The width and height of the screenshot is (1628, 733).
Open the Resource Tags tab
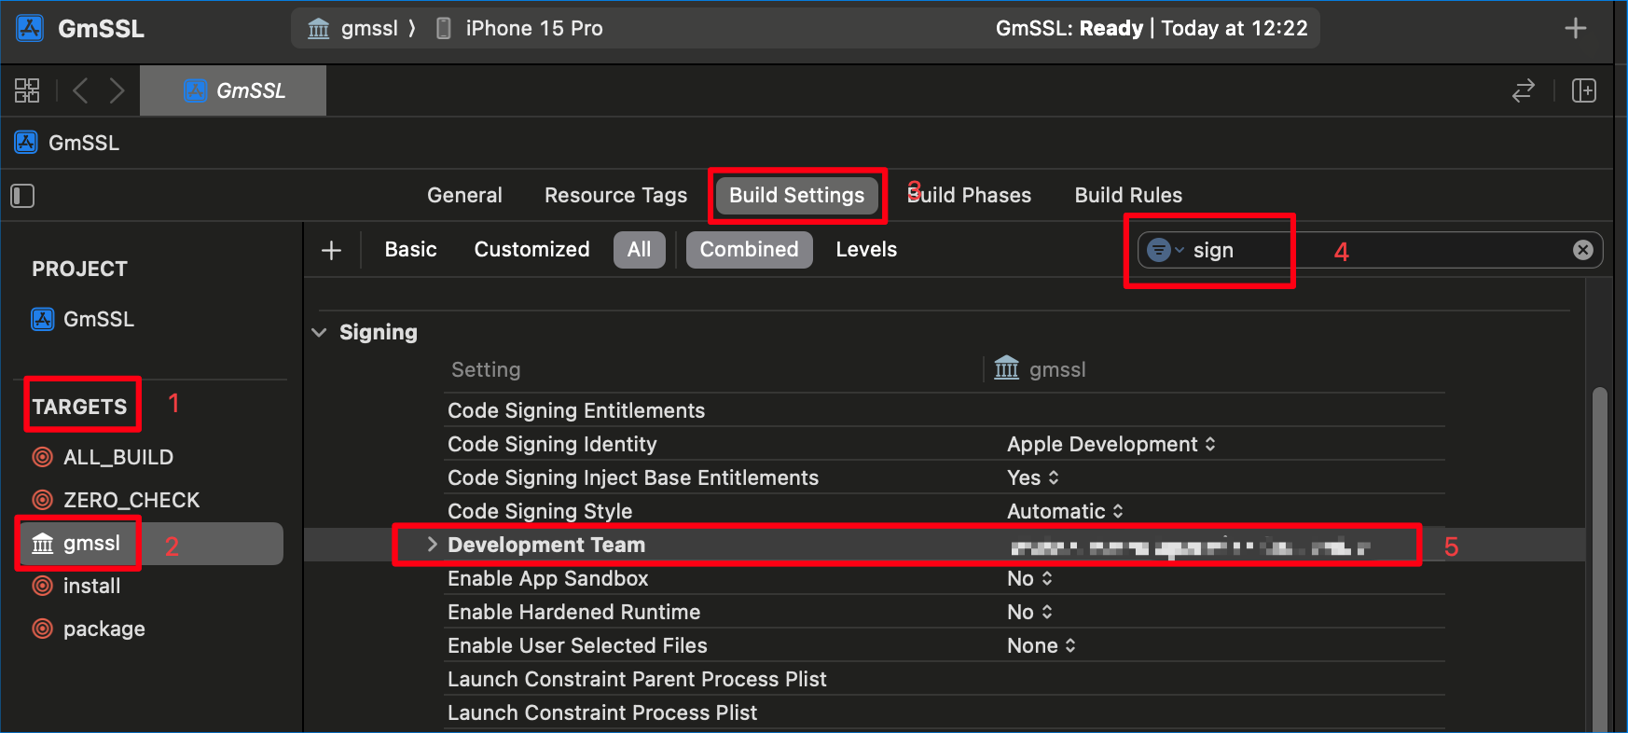(615, 195)
